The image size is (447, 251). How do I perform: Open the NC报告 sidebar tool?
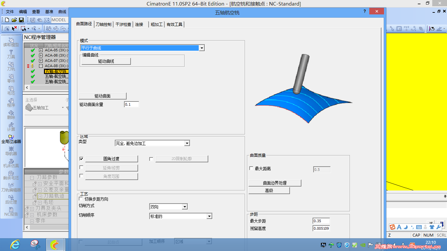11,212
